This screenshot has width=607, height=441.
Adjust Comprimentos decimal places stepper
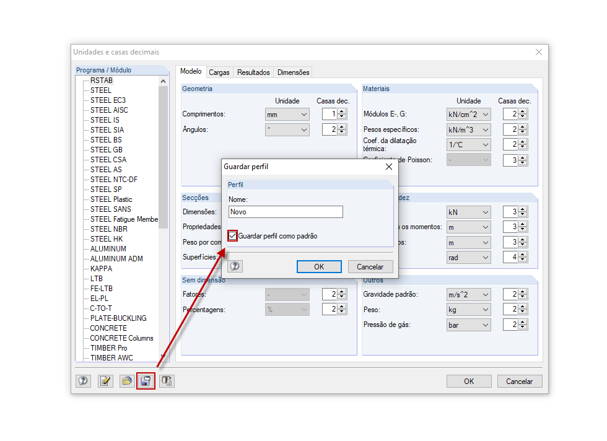click(x=341, y=114)
